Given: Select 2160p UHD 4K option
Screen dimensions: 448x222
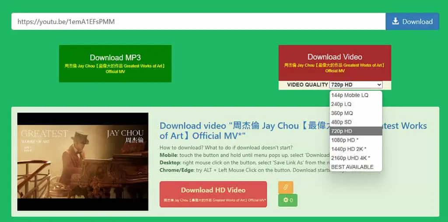Looking at the screenshot, I should [x=356, y=158].
